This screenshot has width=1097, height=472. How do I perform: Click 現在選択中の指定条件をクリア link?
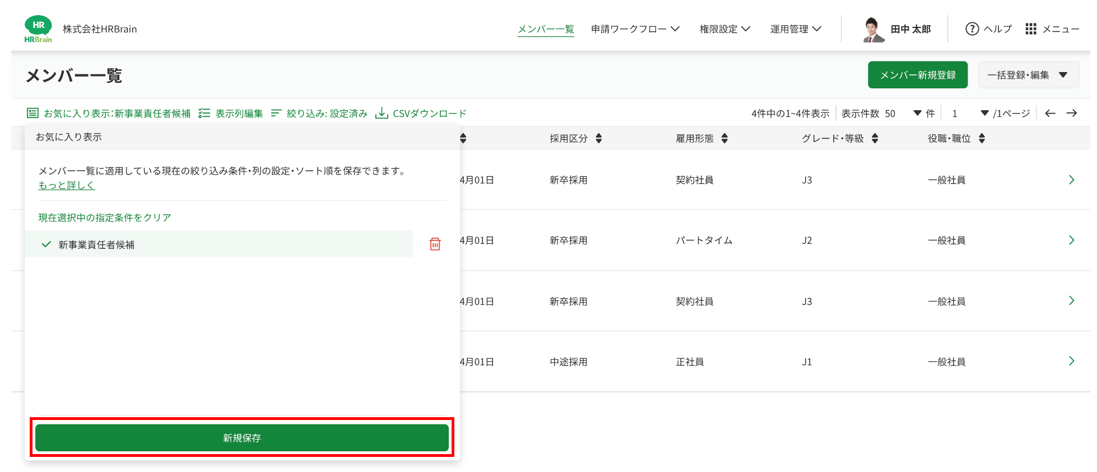[x=105, y=218]
